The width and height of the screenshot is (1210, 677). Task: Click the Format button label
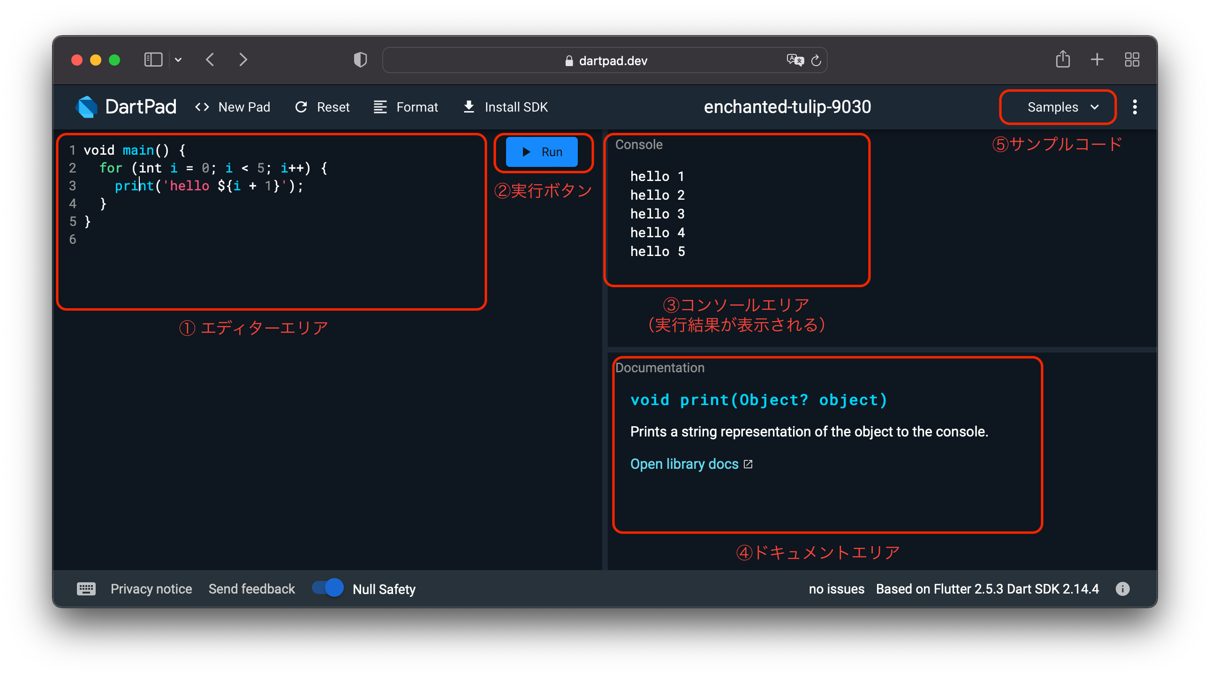tap(416, 107)
